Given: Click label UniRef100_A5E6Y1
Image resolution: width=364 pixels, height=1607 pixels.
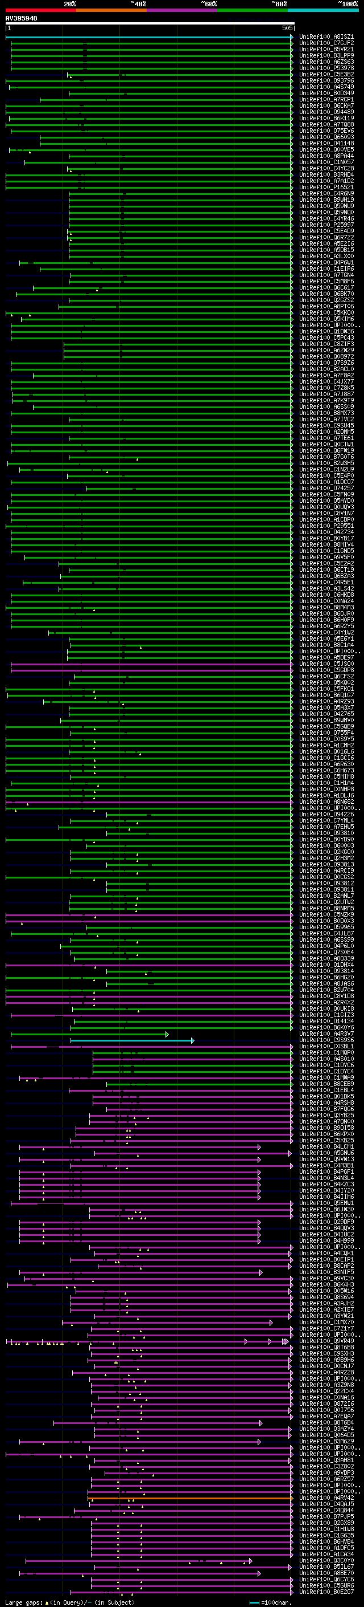Looking at the screenshot, I should click(x=326, y=639).
